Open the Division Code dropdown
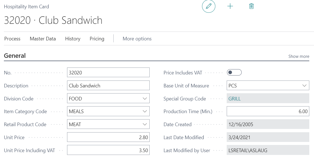This screenshot has height=161, width=314. coord(144,98)
